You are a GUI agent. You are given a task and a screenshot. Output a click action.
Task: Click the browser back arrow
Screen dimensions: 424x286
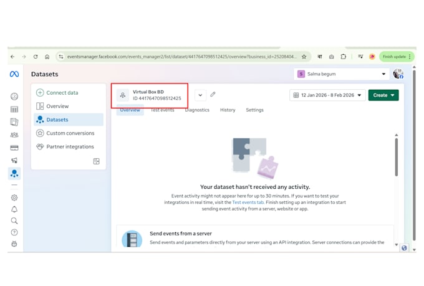click(x=12, y=57)
